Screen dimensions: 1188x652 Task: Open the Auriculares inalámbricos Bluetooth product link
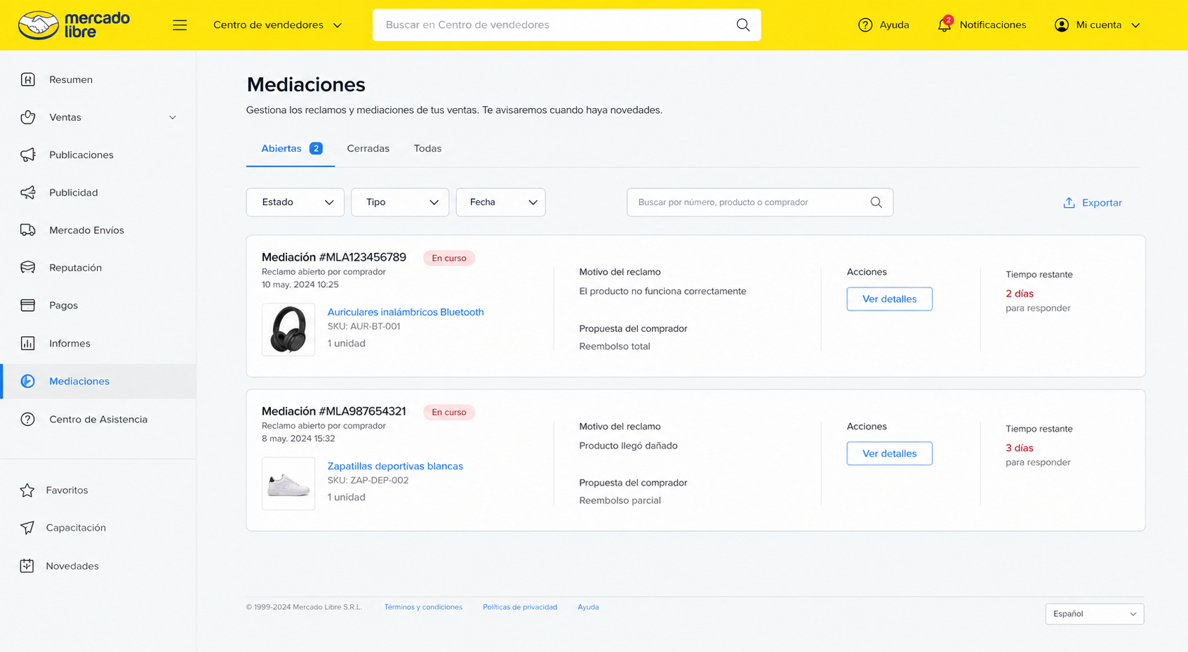pyautogui.click(x=406, y=312)
